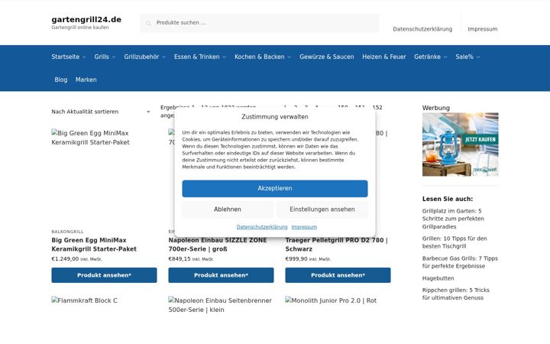
Task: Click Produkt ansehen for Traeger Pelletgrill
Action: pyautogui.click(x=338, y=275)
